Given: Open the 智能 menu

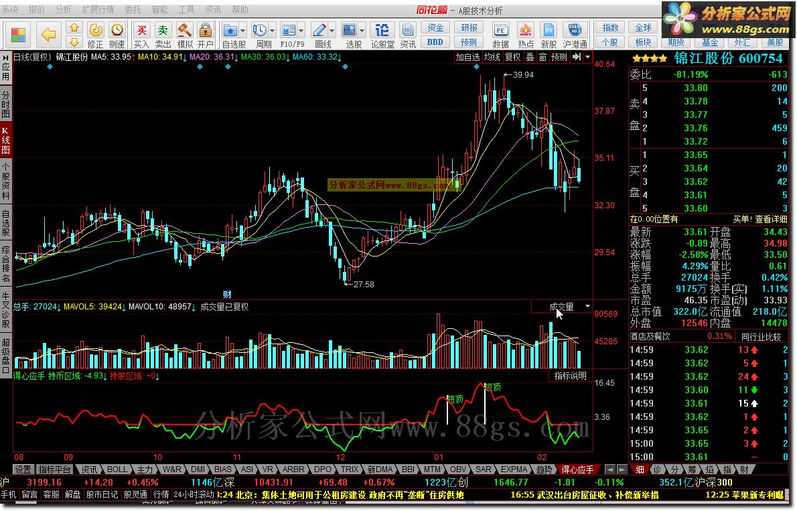Looking at the screenshot, I should pyautogui.click(x=159, y=9).
